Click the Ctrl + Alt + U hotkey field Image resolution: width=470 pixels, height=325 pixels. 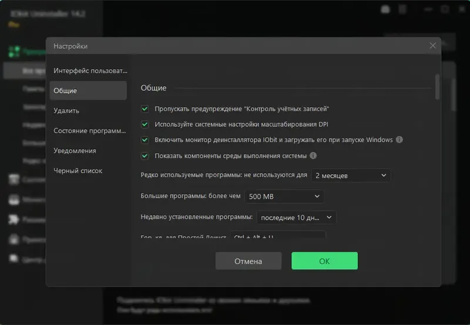point(278,236)
